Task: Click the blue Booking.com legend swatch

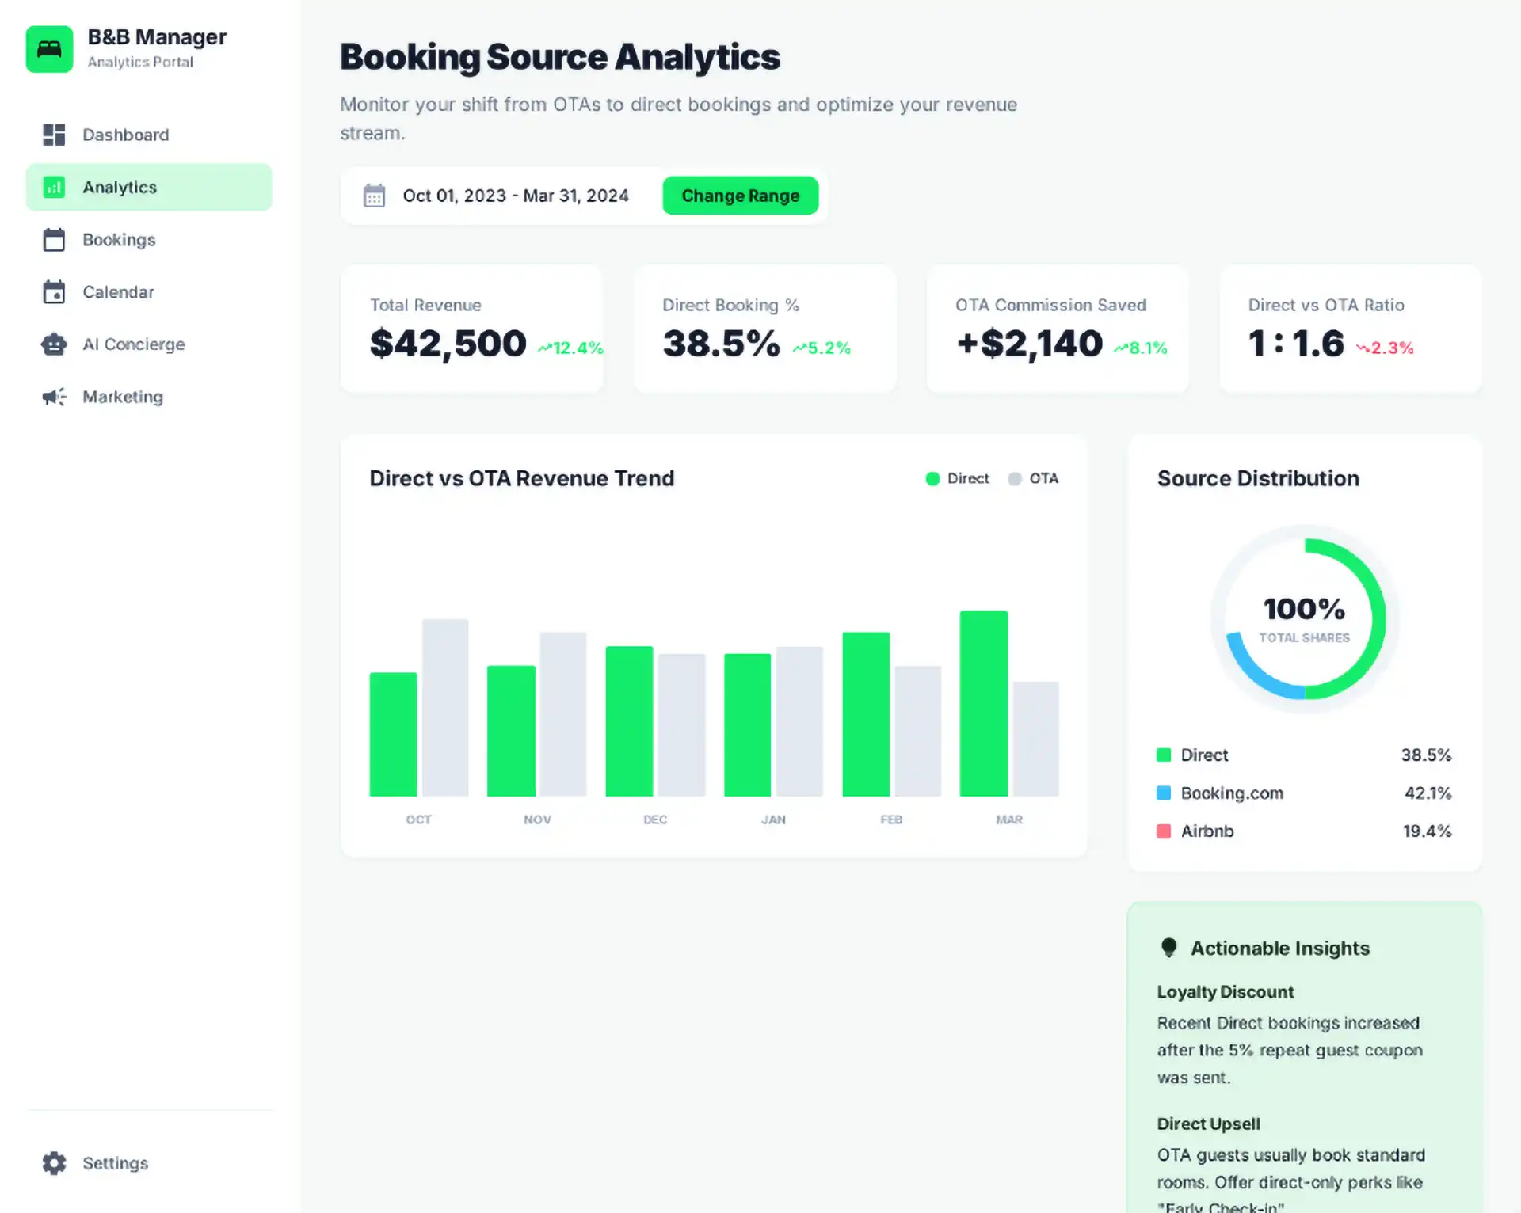Action: coord(1164,793)
